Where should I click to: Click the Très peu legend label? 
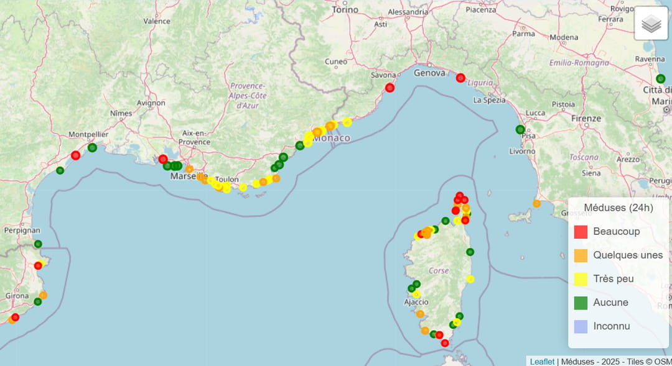point(614,279)
